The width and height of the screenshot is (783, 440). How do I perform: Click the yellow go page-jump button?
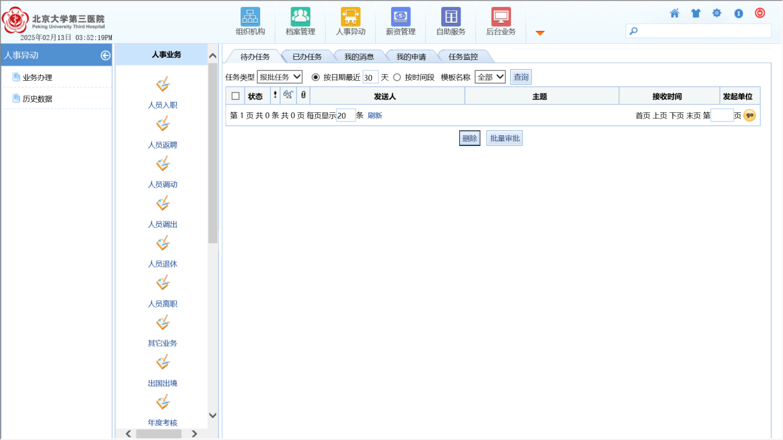pos(749,115)
